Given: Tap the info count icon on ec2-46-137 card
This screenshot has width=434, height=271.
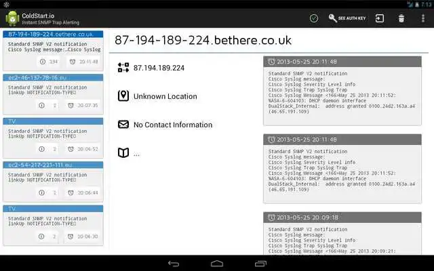Looking at the screenshot, I should (42, 106).
